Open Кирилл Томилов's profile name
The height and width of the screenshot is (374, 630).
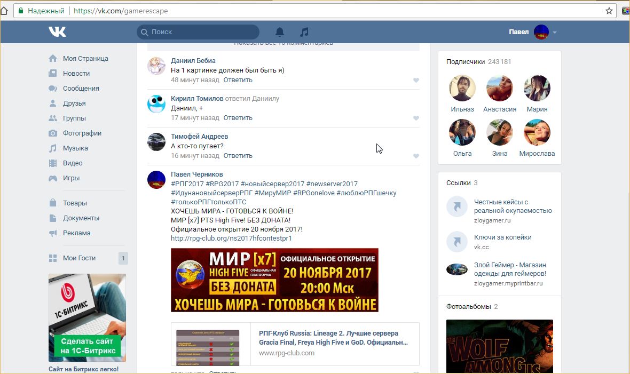(197, 98)
